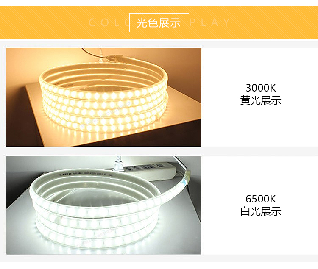Click the power strip in the white-light photo

pyautogui.click(x=149, y=170)
